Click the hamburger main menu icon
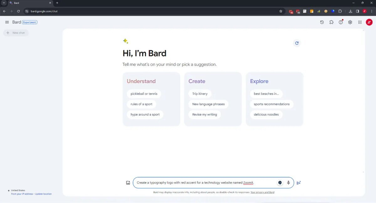 tap(7, 22)
